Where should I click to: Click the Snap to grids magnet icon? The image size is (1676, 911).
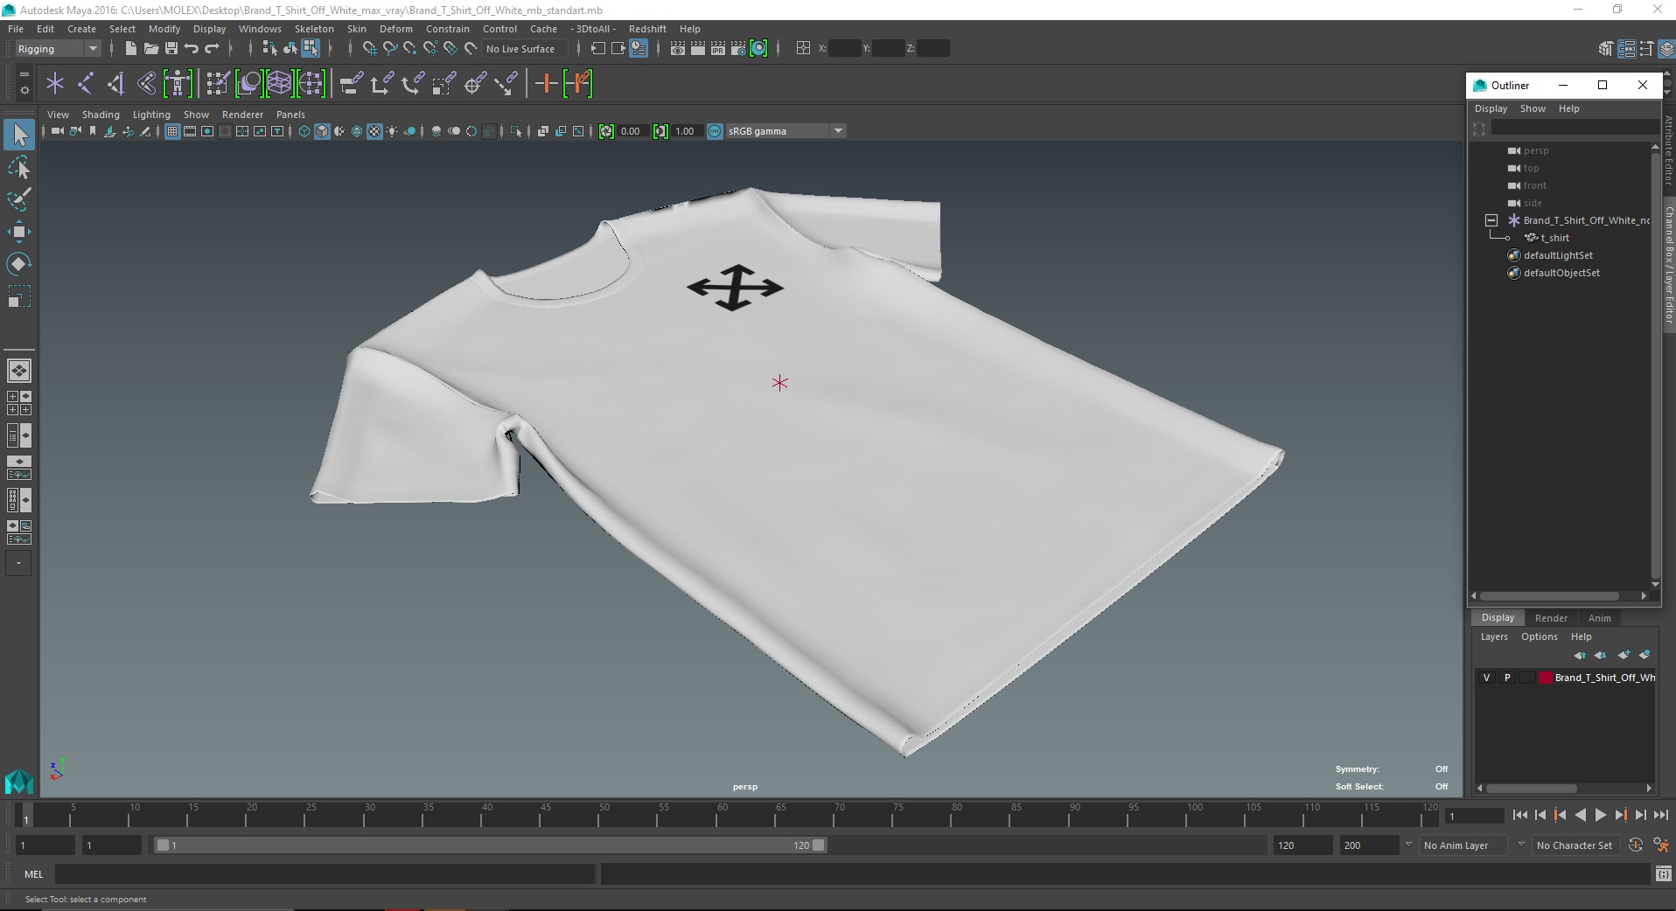point(369,49)
